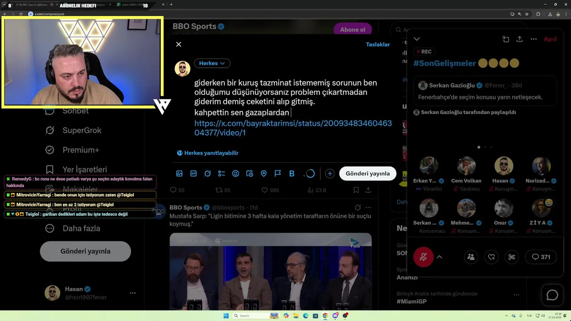View post analytics showing 23 B
571x321 pixels.
tap(317, 190)
